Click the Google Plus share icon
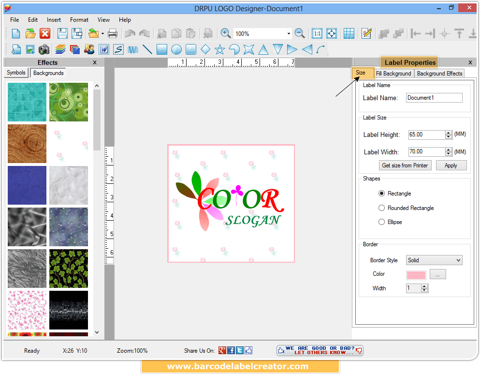Image resolution: width=480 pixels, height=374 pixels. click(x=222, y=350)
